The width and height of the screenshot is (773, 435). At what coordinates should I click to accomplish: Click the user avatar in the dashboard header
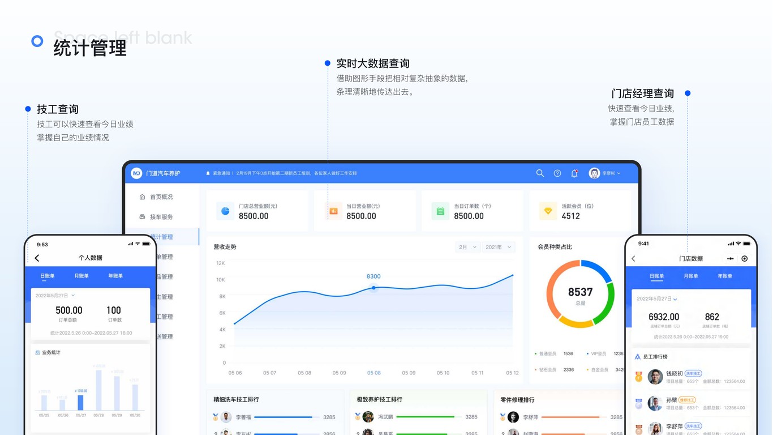pyautogui.click(x=594, y=173)
